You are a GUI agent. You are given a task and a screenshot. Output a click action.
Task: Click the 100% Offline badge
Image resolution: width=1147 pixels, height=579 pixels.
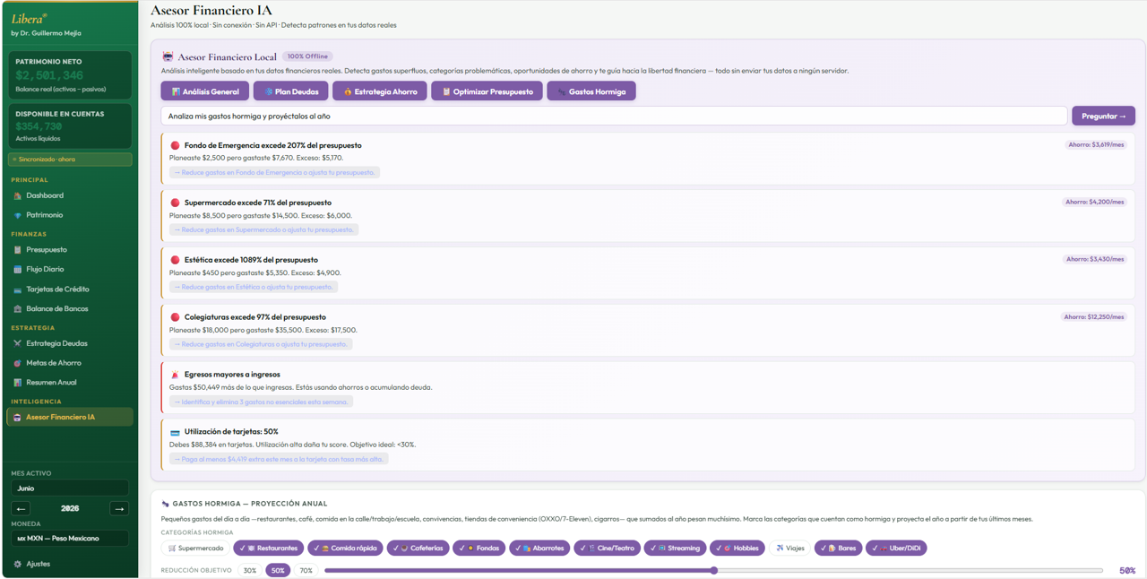(307, 56)
